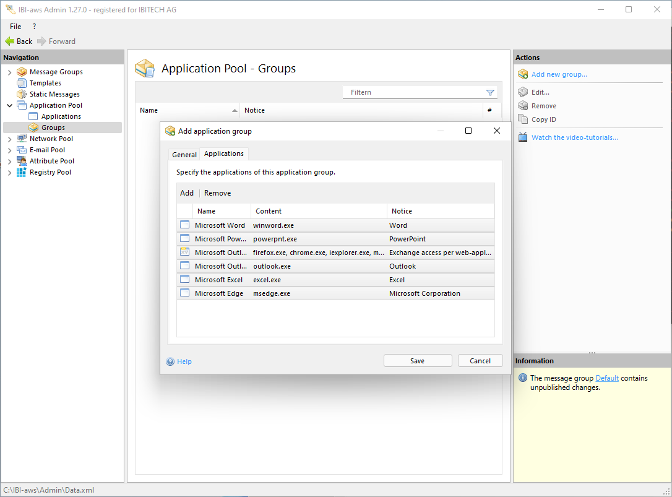Screen dimensions: 672x497
Task: Click Add in the applications toolbar
Action: pyautogui.click(x=187, y=193)
